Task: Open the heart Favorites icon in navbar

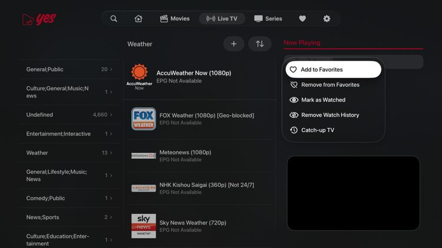Action: point(302,19)
